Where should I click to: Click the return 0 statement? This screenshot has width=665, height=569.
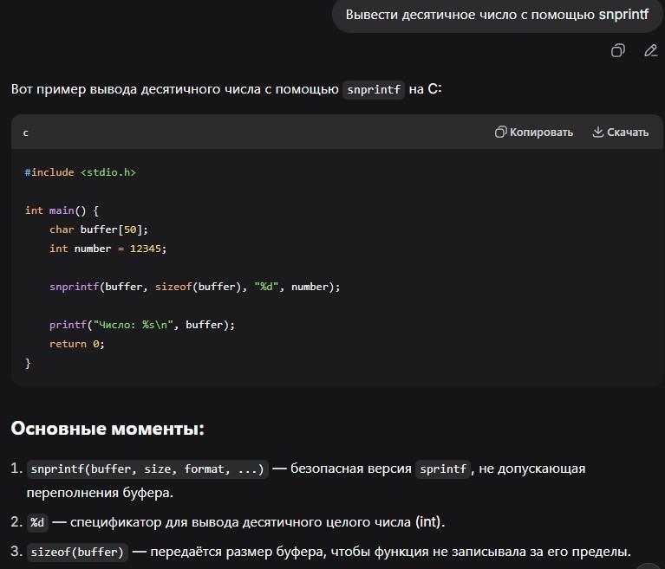coord(77,344)
